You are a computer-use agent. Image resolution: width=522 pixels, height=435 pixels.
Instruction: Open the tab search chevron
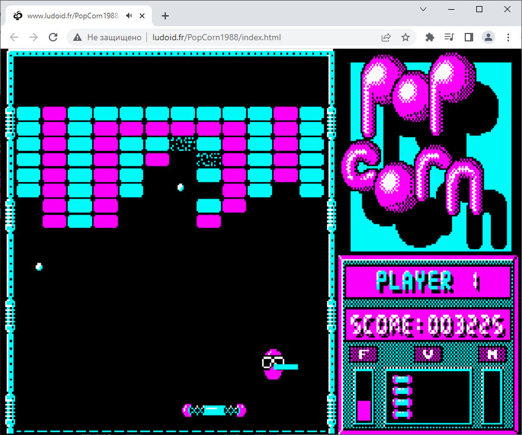coord(423,9)
